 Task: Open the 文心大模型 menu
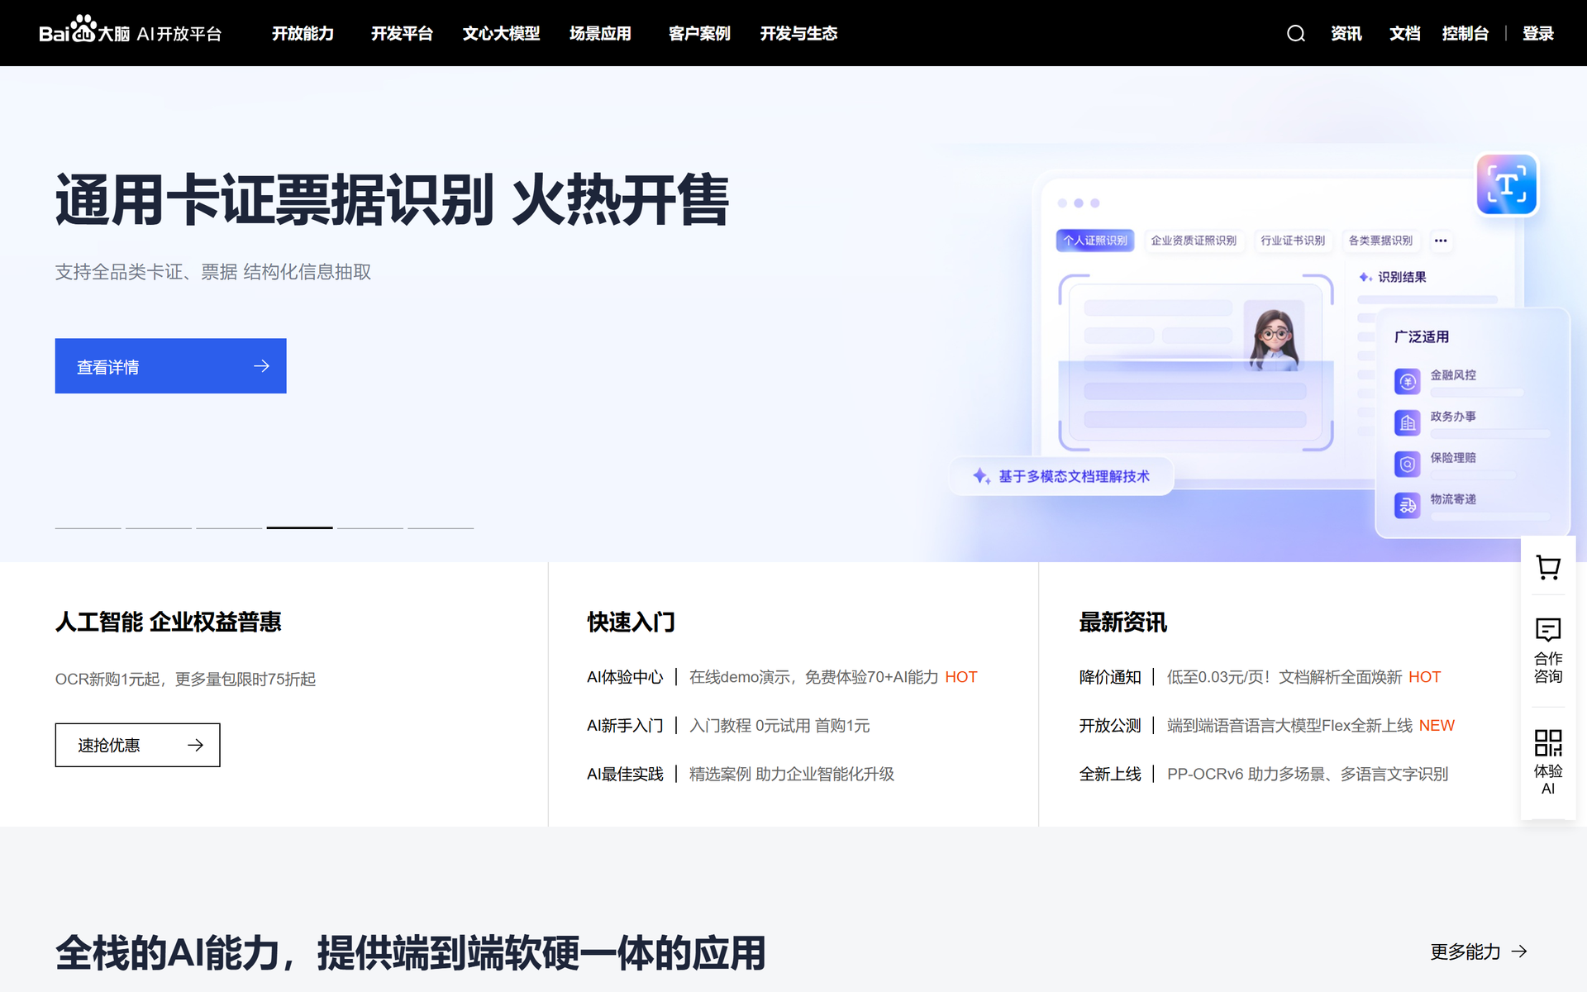[x=501, y=33]
